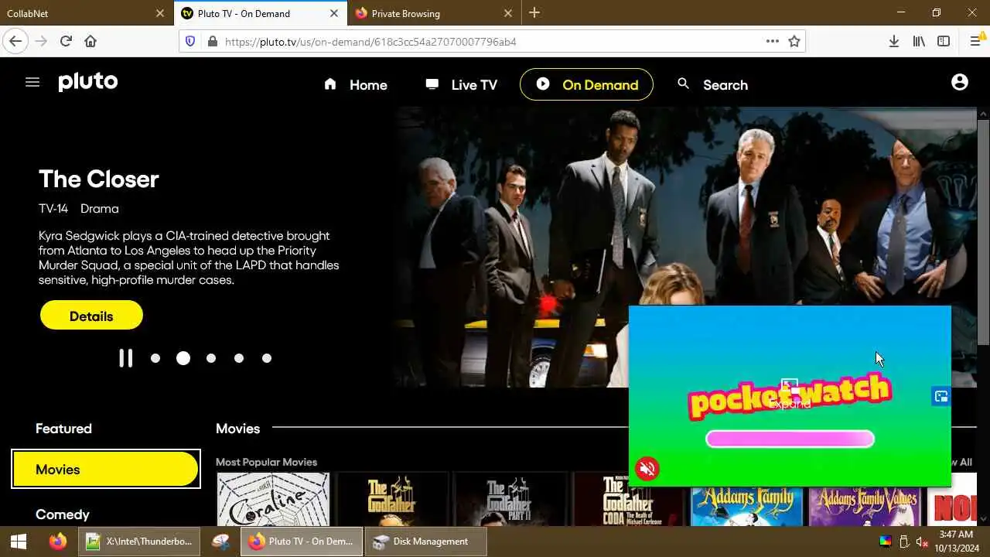Open the Pluto hamburger menu
Viewport: 990px width, 557px height.
pos(32,82)
